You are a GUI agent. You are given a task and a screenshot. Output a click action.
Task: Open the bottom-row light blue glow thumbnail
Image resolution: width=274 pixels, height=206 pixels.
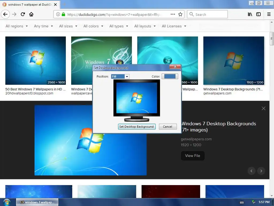pos(107,192)
